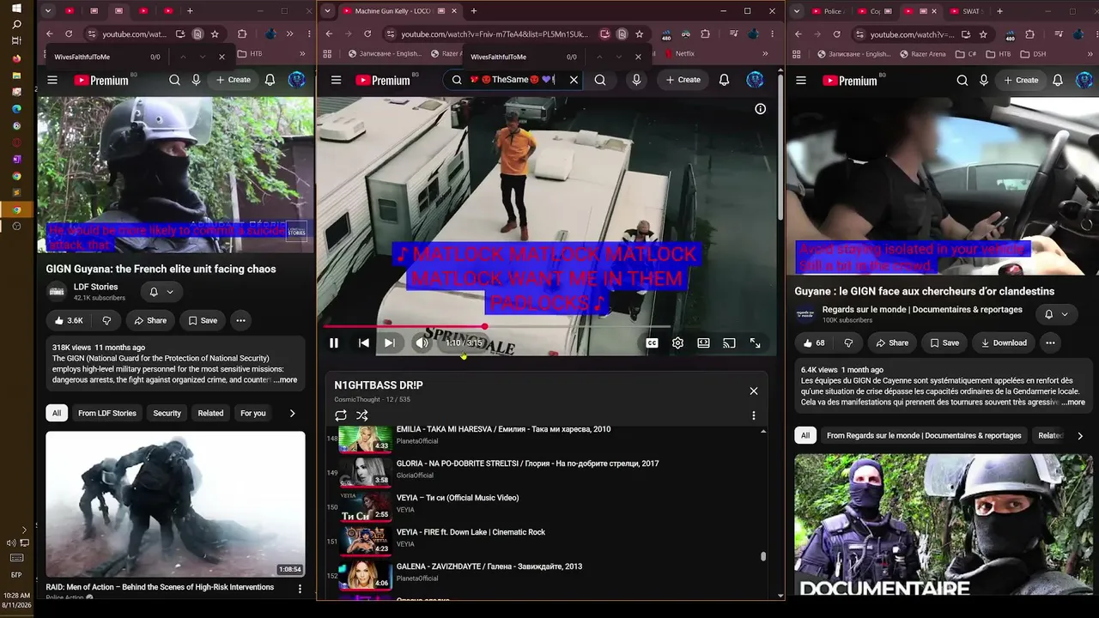Open YouTube guide menu in middle window
This screenshot has width=1099, height=618.
click(x=336, y=80)
